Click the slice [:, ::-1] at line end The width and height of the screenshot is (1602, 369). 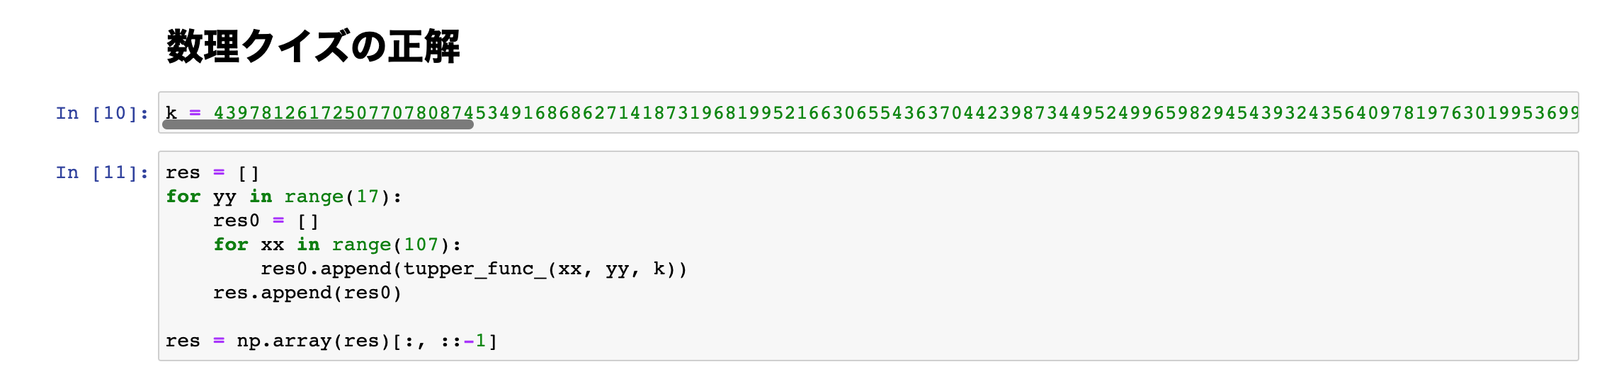pos(445,341)
